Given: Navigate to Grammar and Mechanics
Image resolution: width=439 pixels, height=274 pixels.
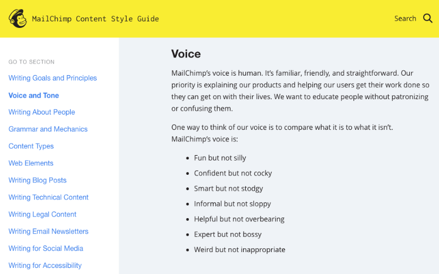Looking at the screenshot, I should pos(48,129).
